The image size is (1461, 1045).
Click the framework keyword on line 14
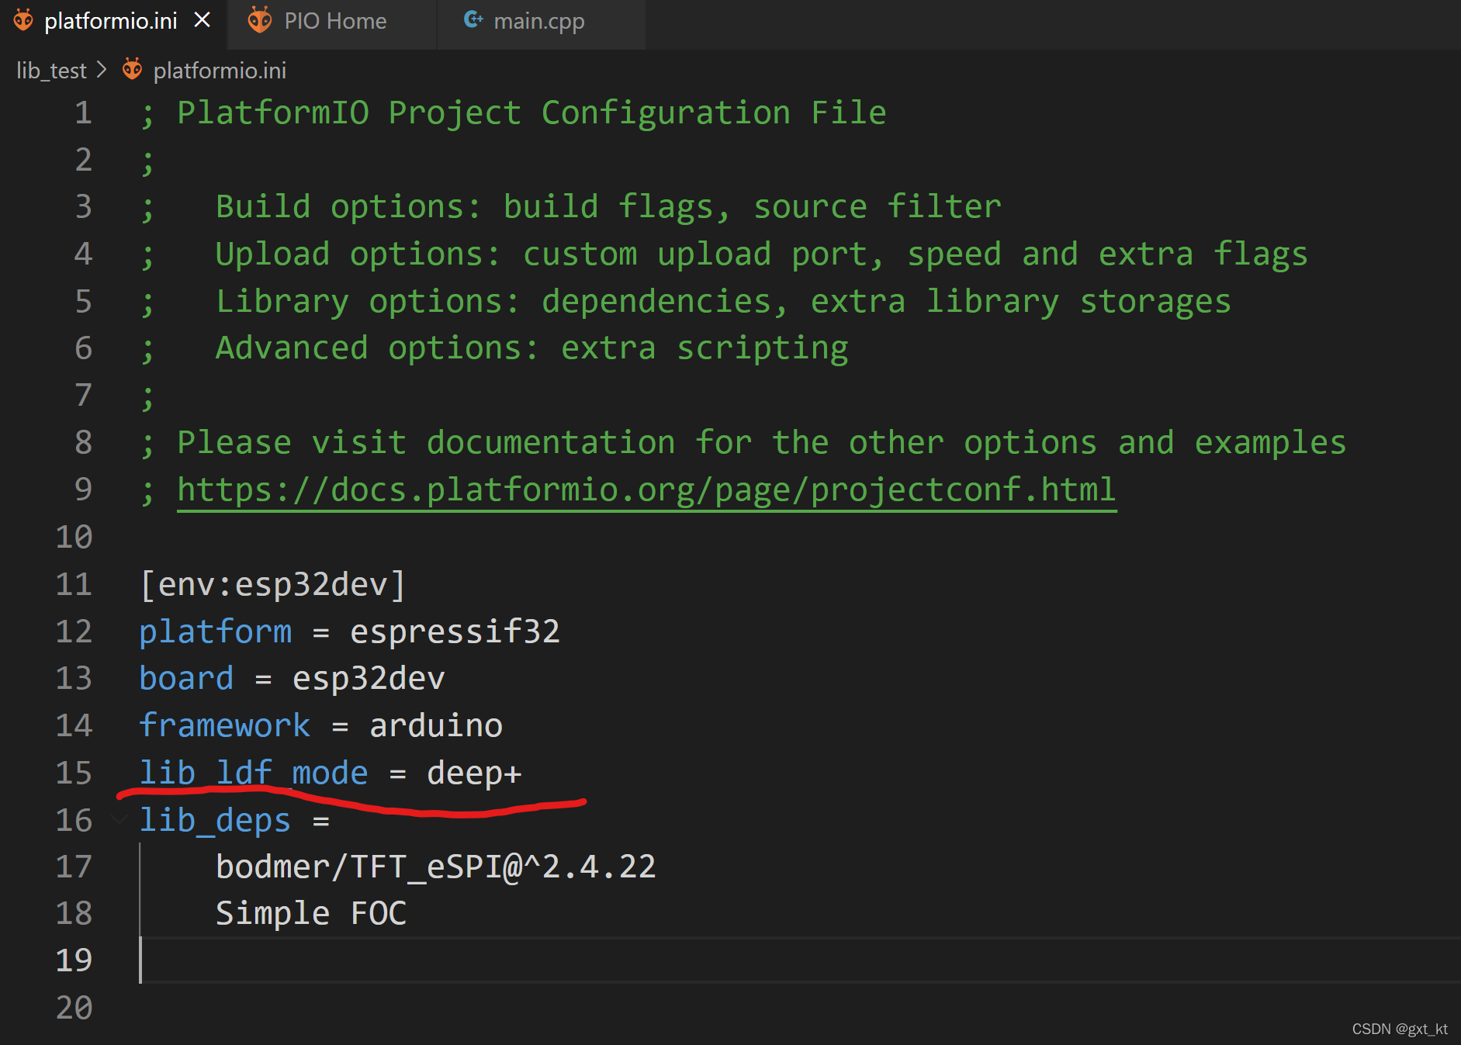[224, 725]
